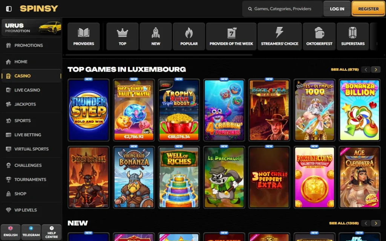Viewport: 386px width, 241px height.
Task: Open Sports section in sidebar
Action: tap(31, 120)
